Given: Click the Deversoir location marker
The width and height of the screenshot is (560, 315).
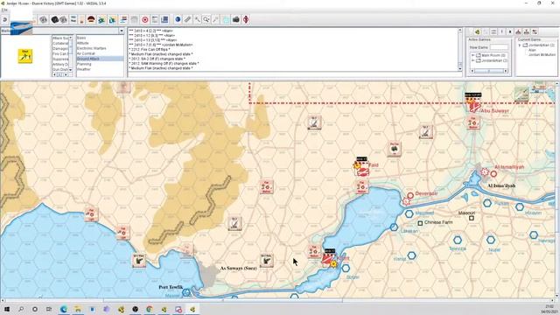Looking at the screenshot, I should 410,195.
